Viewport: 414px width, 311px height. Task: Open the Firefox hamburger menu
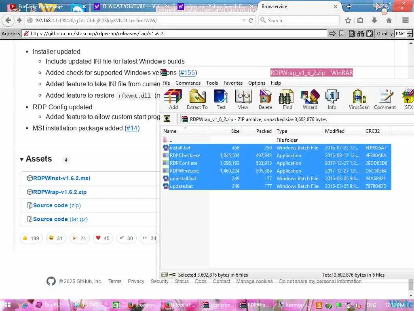(405, 20)
